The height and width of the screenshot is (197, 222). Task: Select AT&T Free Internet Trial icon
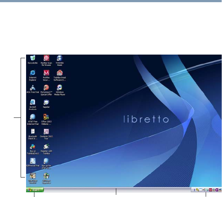point(33,120)
